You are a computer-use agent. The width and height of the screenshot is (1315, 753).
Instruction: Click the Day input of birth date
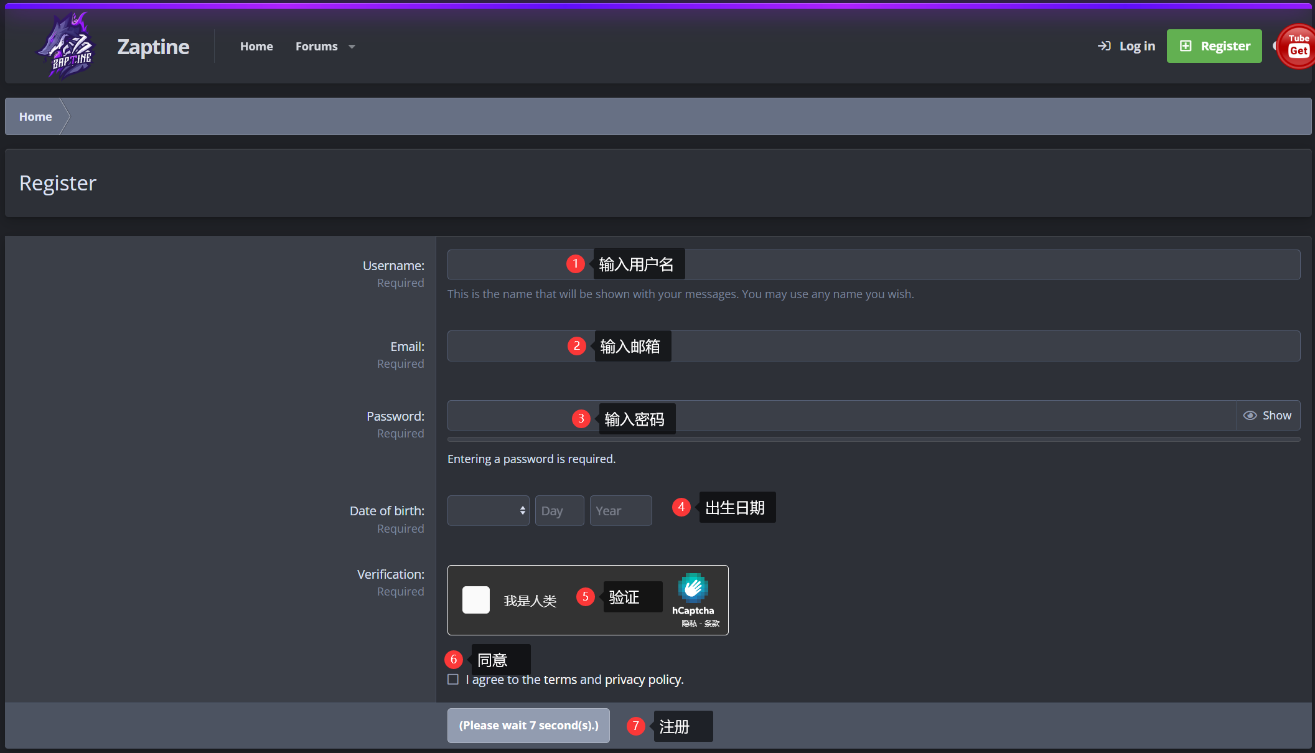(559, 511)
